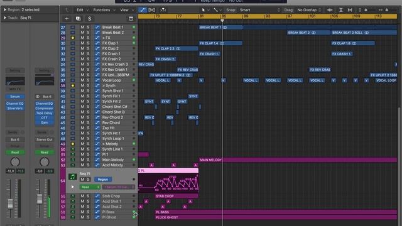Adjust the right channel strip volume fader
Screen dimensions: 402x226
(40, 199)
